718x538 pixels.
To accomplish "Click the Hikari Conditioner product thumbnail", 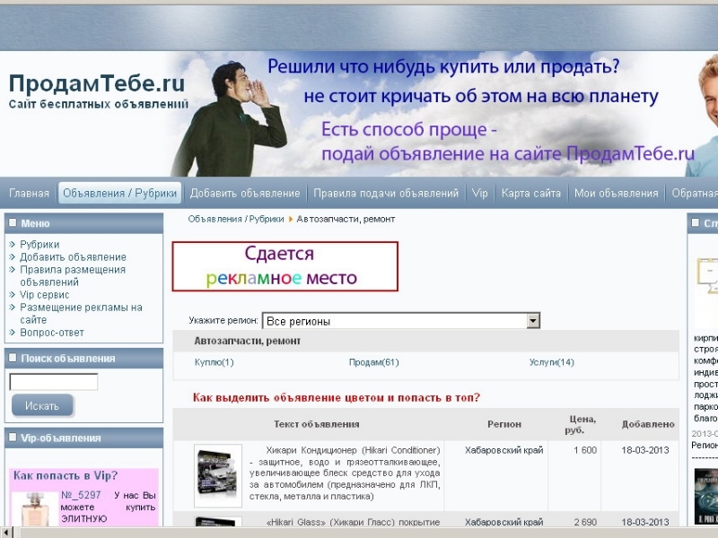I will [218, 475].
